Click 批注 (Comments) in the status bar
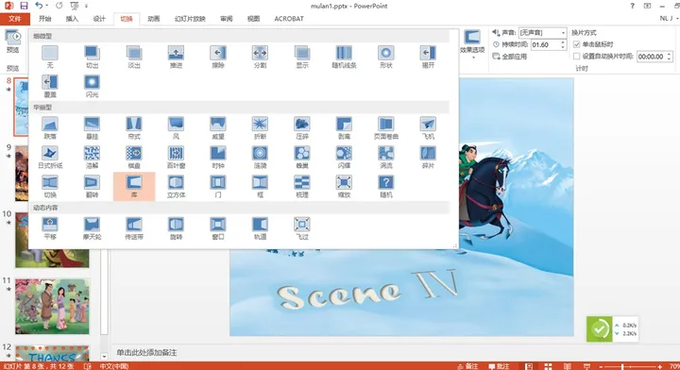The height and width of the screenshot is (370, 680). point(500,366)
